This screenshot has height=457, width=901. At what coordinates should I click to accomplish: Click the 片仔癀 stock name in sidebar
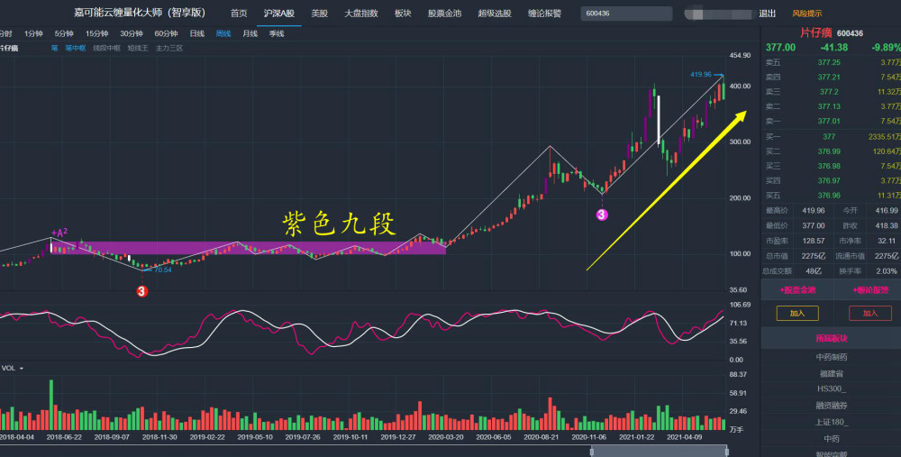[815, 32]
